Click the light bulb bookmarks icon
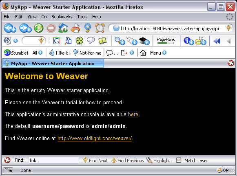 (x=88, y=28)
